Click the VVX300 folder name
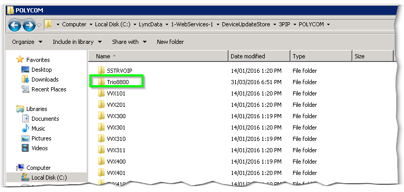 point(116,116)
